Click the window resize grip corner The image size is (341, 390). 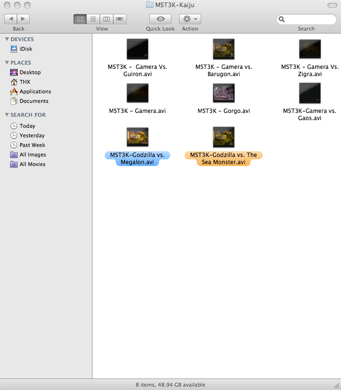coord(337,386)
